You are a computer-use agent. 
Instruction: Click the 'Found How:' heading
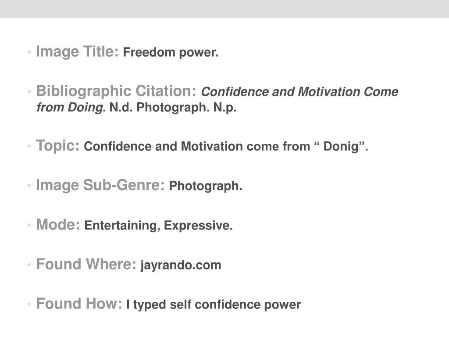click(x=79, y=304)
